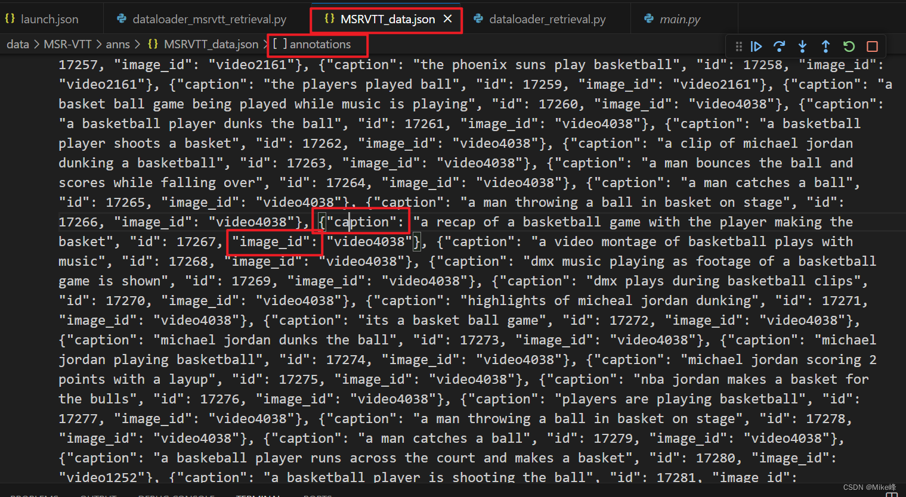
Task: Click the JSON icon on MSRVTT_data.json tab
Action: click(329, 18)
